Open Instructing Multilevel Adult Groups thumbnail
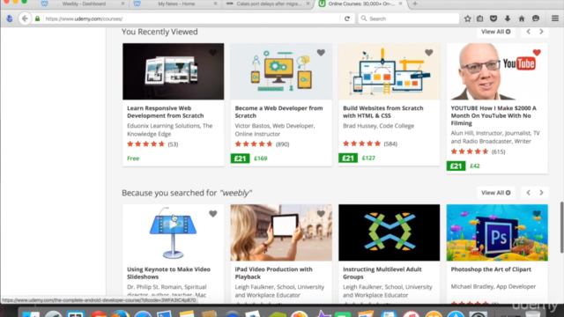 (x=390, y=232)
